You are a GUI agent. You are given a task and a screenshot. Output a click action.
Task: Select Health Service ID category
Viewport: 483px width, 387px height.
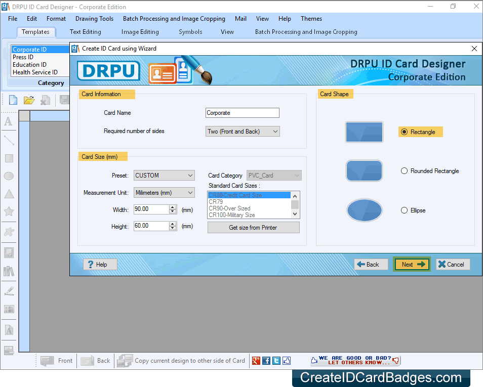click(x=40, y=72)
